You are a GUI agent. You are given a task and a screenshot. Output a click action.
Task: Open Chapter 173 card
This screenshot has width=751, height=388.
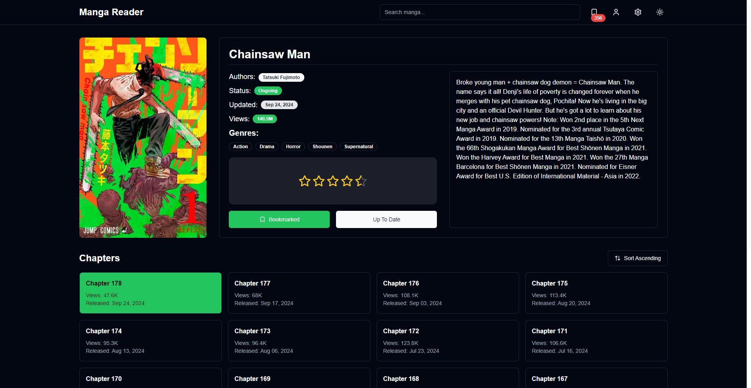click(x=299, y=341)
